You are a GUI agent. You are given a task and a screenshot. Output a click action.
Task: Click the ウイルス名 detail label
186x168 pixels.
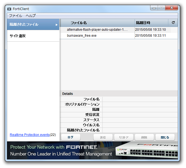[91, 125]
